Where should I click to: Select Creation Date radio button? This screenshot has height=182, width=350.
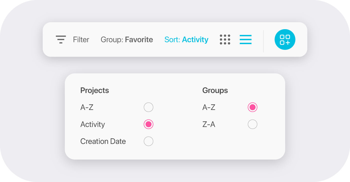pos(148,141)
